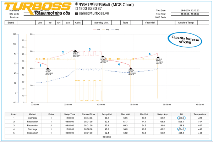This screenshot has height=142, width=213.
Task: Select the black triangle marker labeled 128.25 AH
Action: tap(103, 57)
